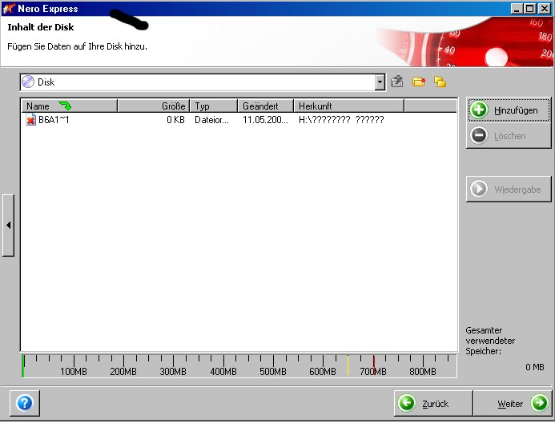Click the go up one folder icon
The height and width of the screenshot is (423, 555).
pyautogui.click(x=396, y=82)
